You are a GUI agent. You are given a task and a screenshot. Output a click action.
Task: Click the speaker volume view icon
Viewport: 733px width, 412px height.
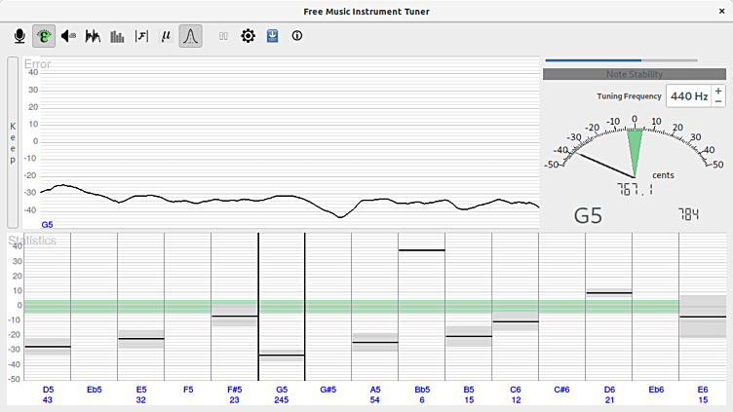coord(69,36)
